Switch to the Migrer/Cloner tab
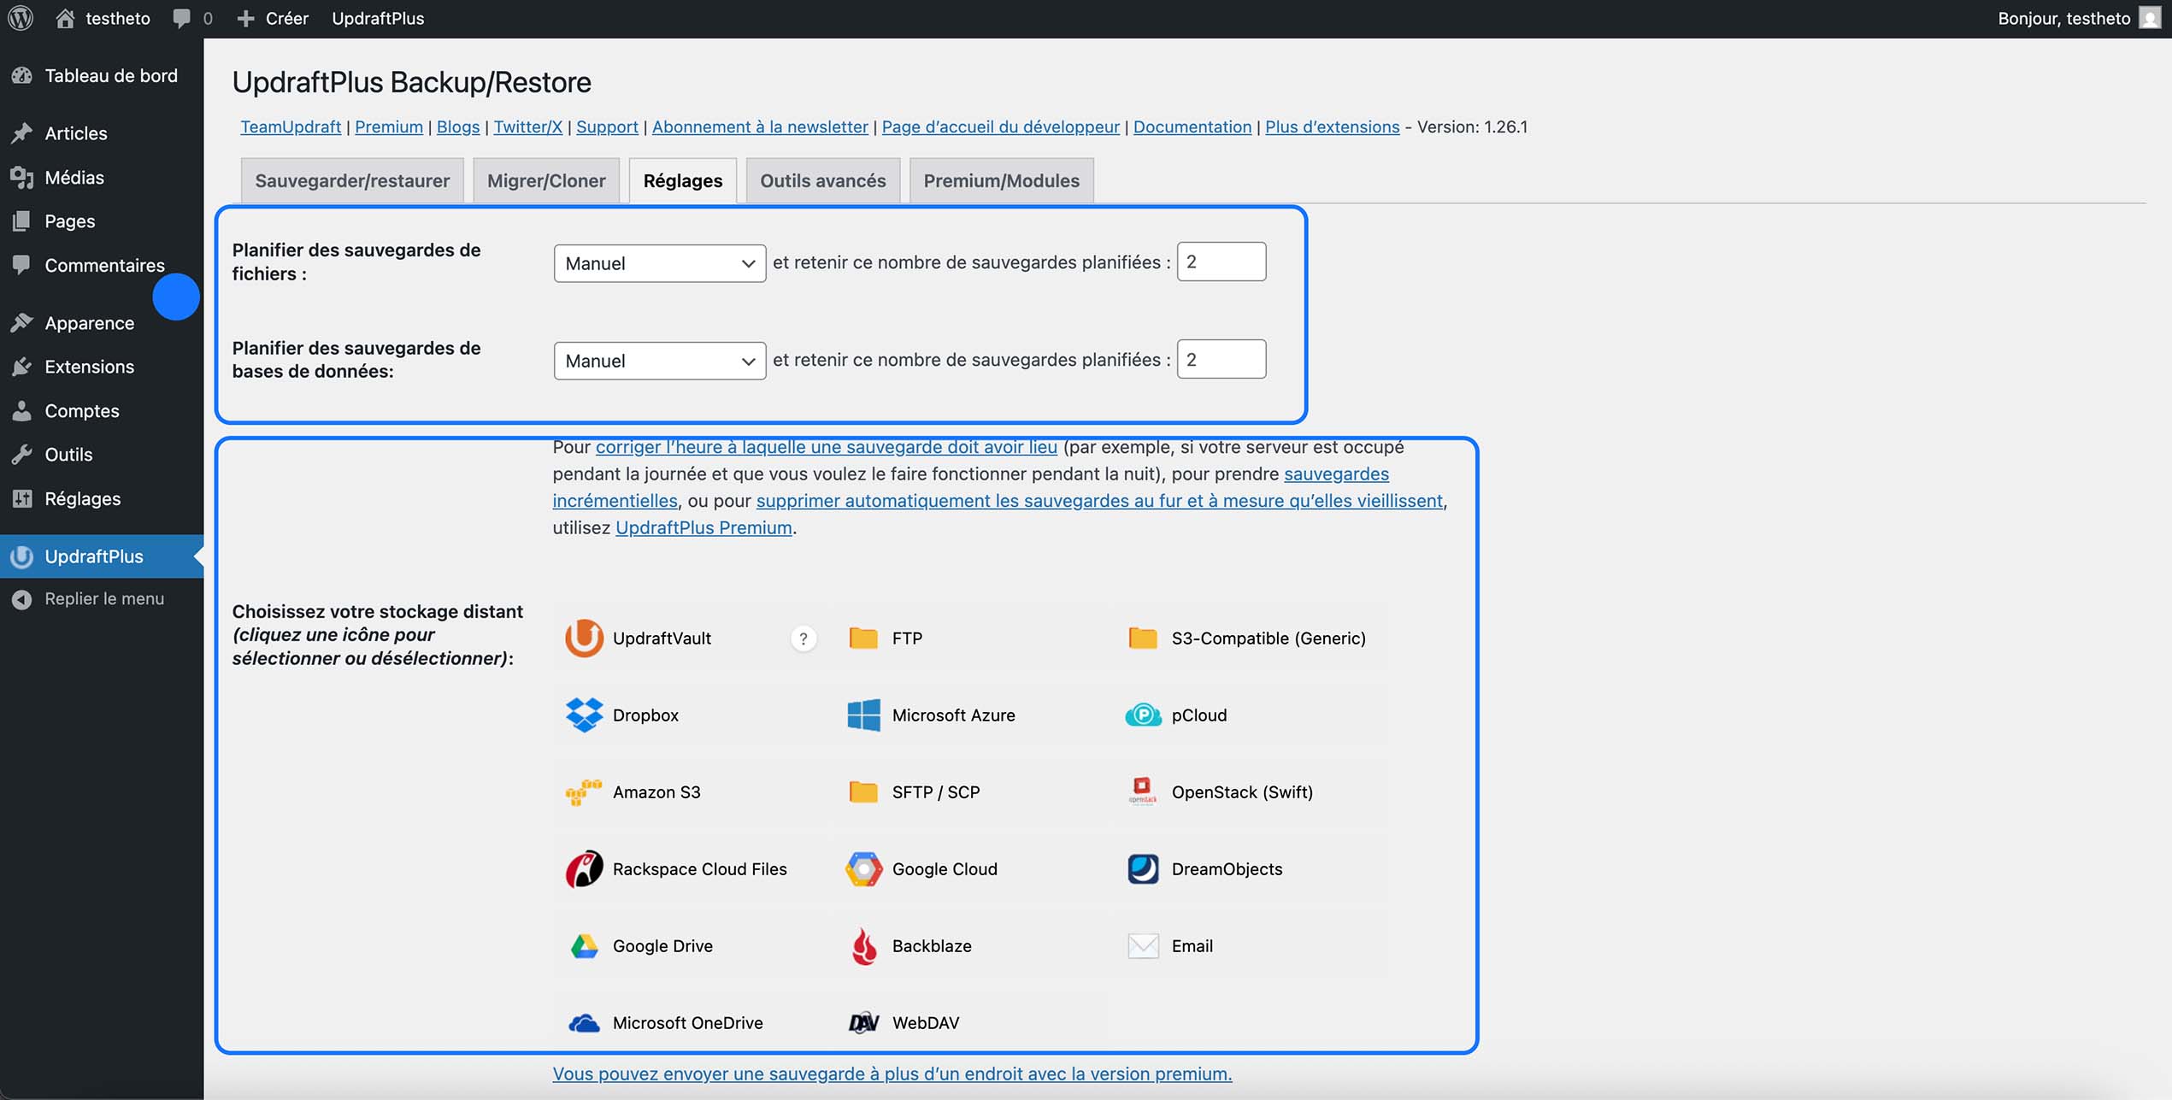This screenshot has width=2172, height=1100. (x=545, y=180)
